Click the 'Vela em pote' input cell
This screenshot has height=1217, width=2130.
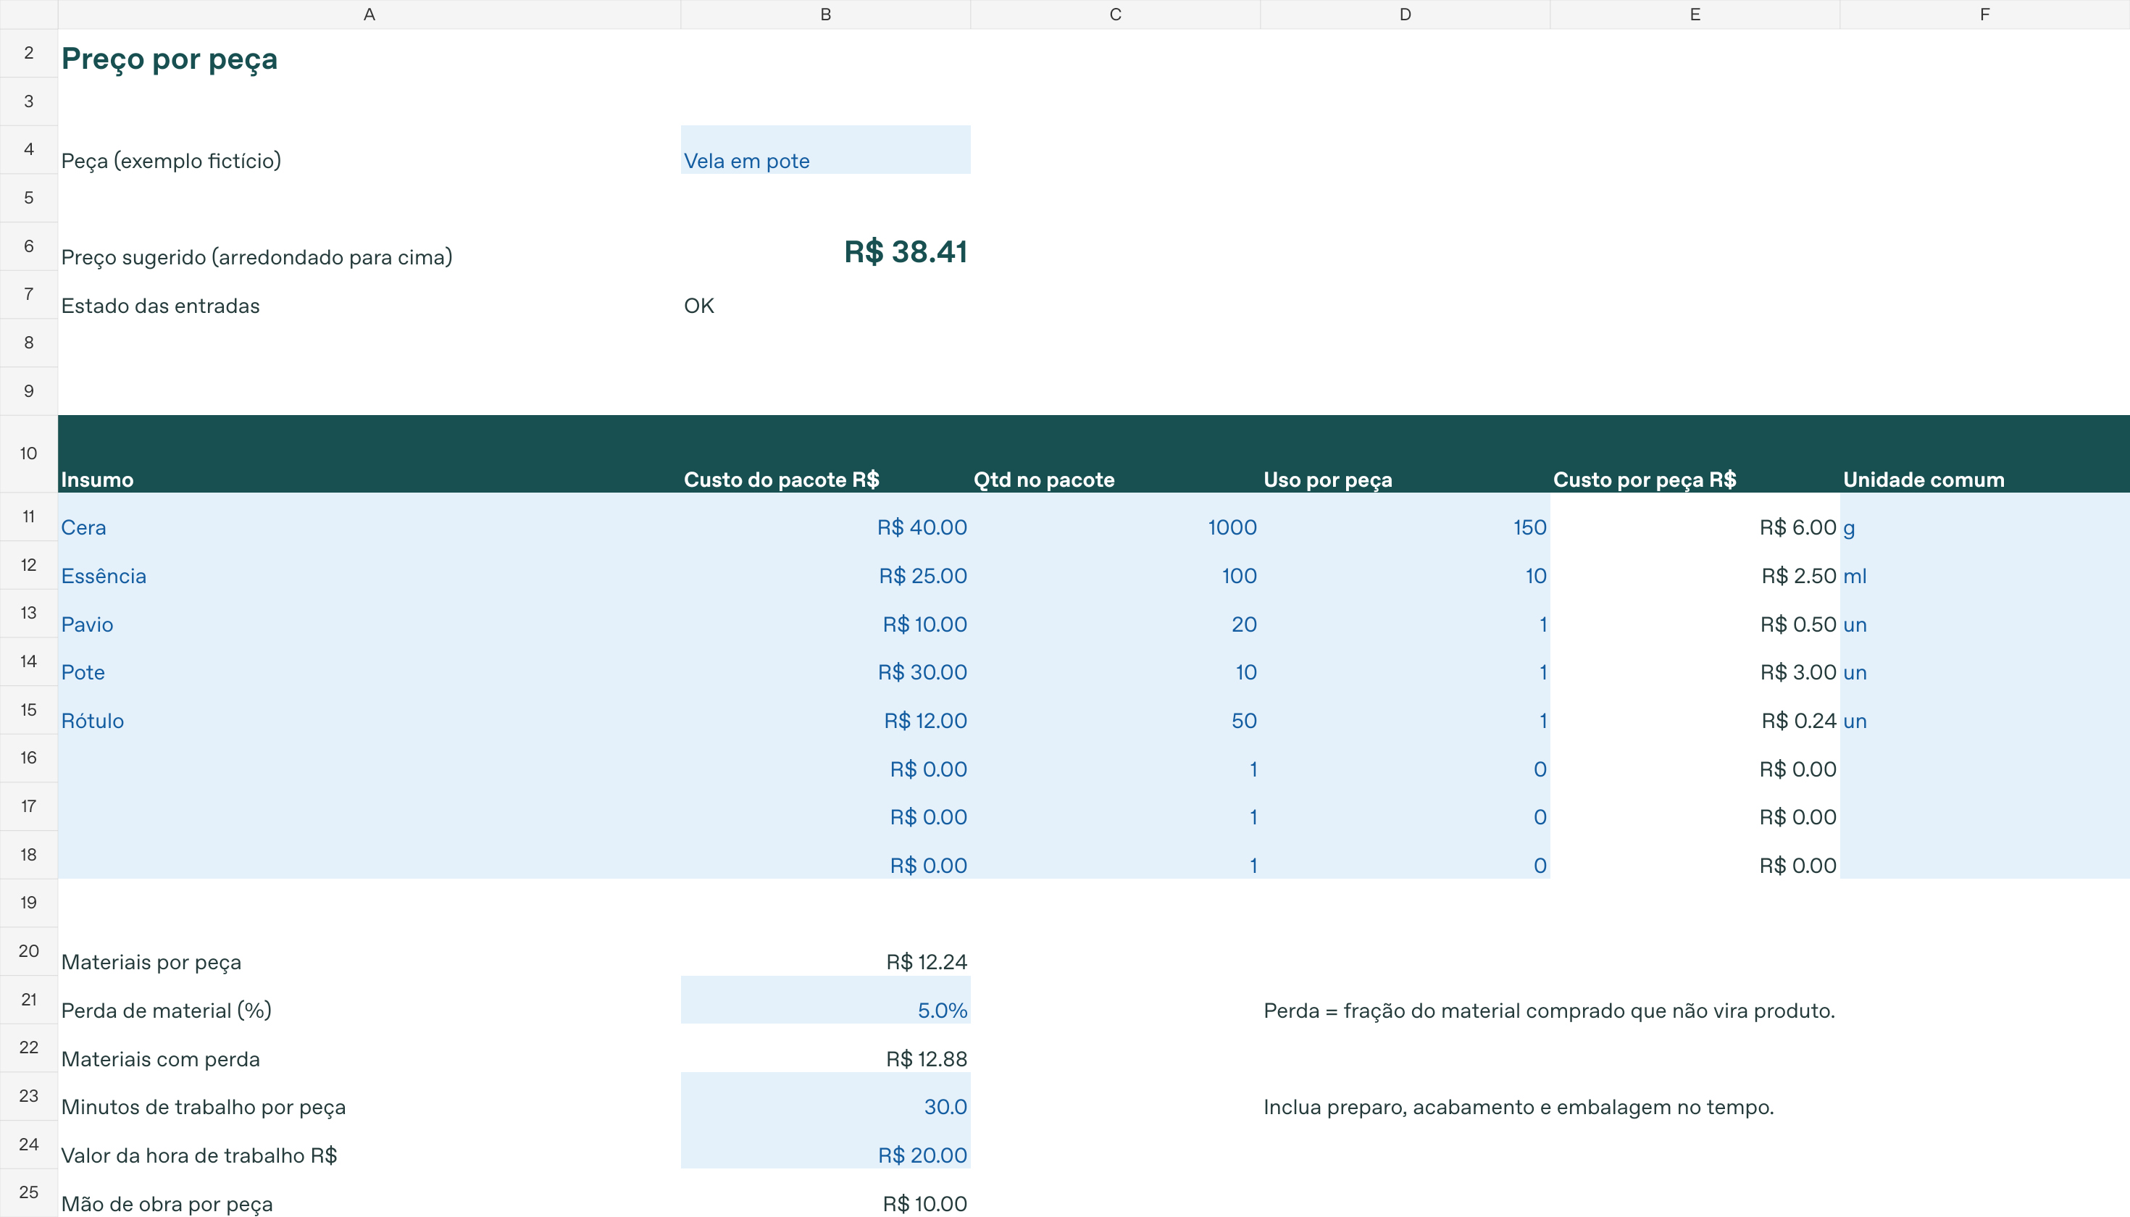(x=825, y=150)
